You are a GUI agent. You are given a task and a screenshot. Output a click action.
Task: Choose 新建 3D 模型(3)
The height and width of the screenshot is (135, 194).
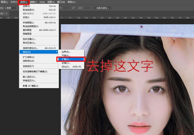click(x=39, y=86)
